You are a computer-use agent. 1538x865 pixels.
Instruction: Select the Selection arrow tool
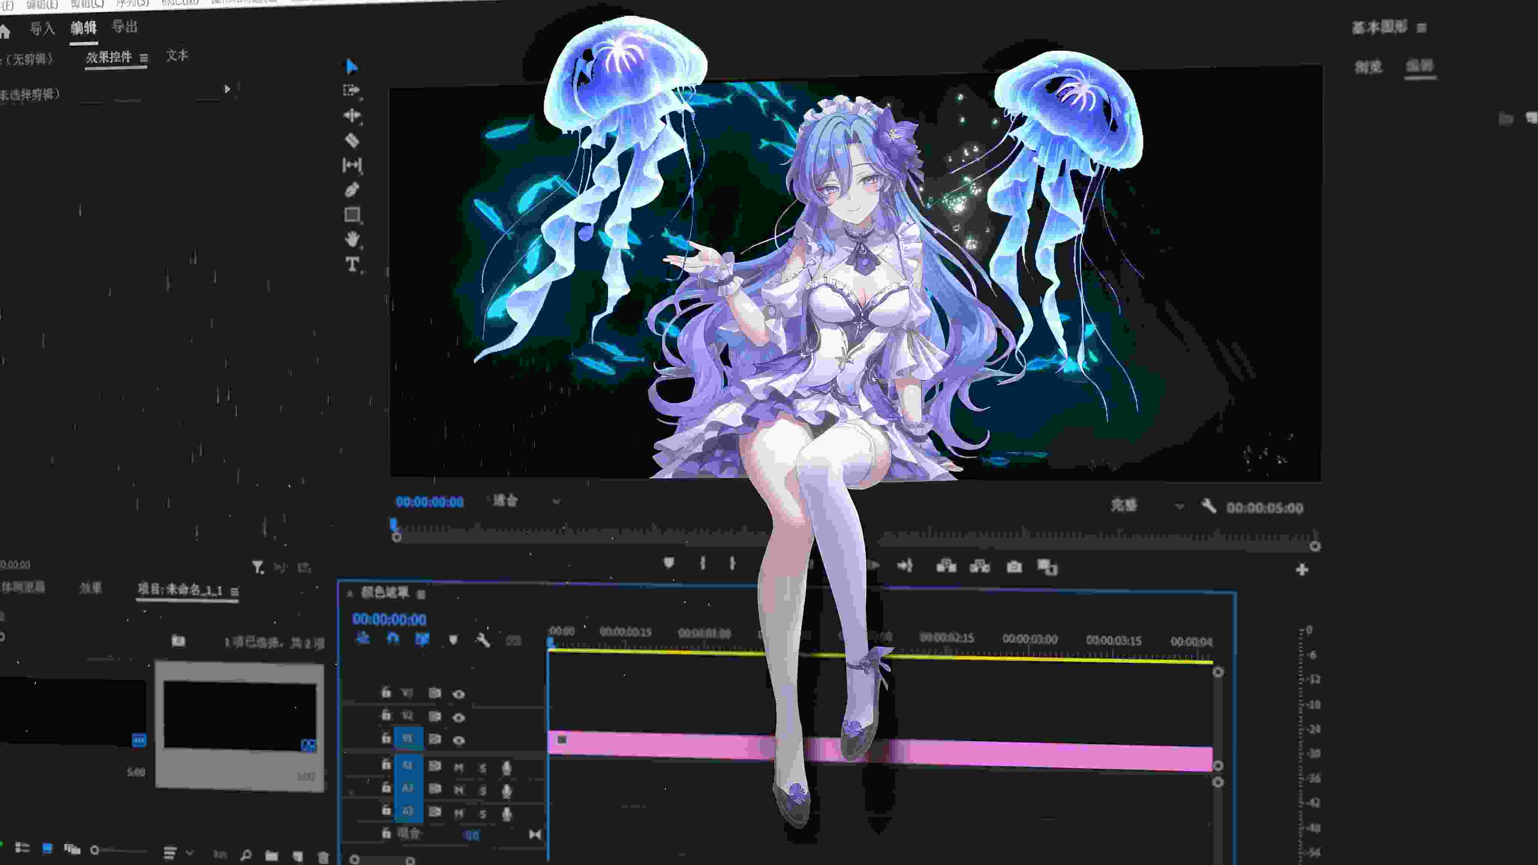(352, 66)
